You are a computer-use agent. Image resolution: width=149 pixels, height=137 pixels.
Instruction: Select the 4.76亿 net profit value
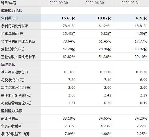[x=141, y=18]
